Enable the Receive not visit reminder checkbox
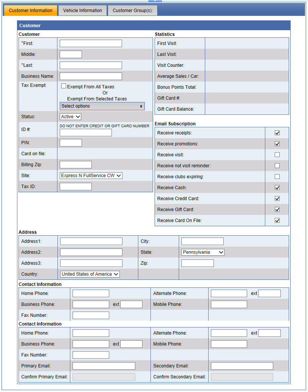The width and height of the screenshot is (308, 392). [x=277, y=165]
